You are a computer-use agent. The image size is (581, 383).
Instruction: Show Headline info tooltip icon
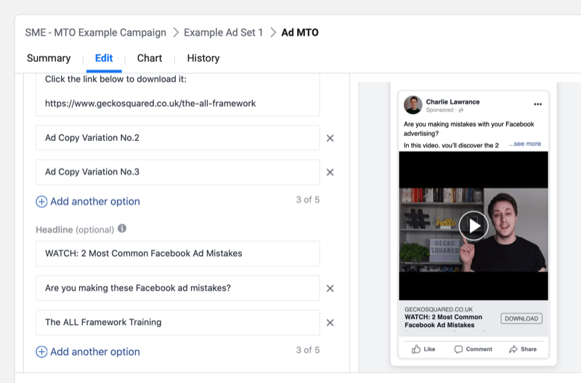click(x=122, y=228)
